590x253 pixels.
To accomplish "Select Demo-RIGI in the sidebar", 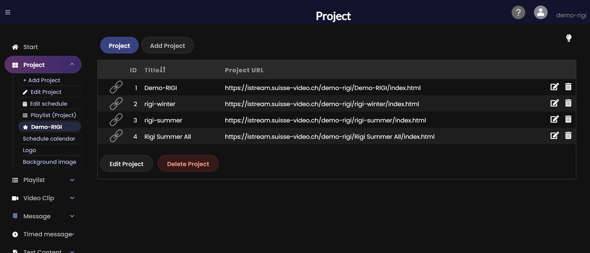I will (x=49, y=127).
